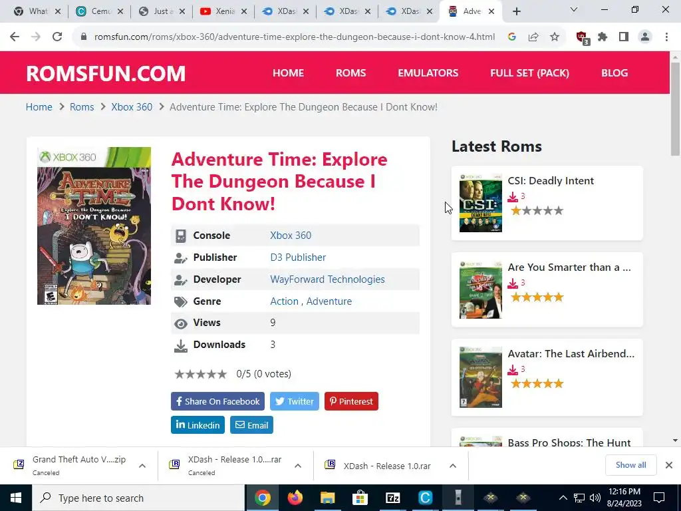681x511 pixels.
Task: Open the D3 Publisher link
Action: [x=298, y=257]
